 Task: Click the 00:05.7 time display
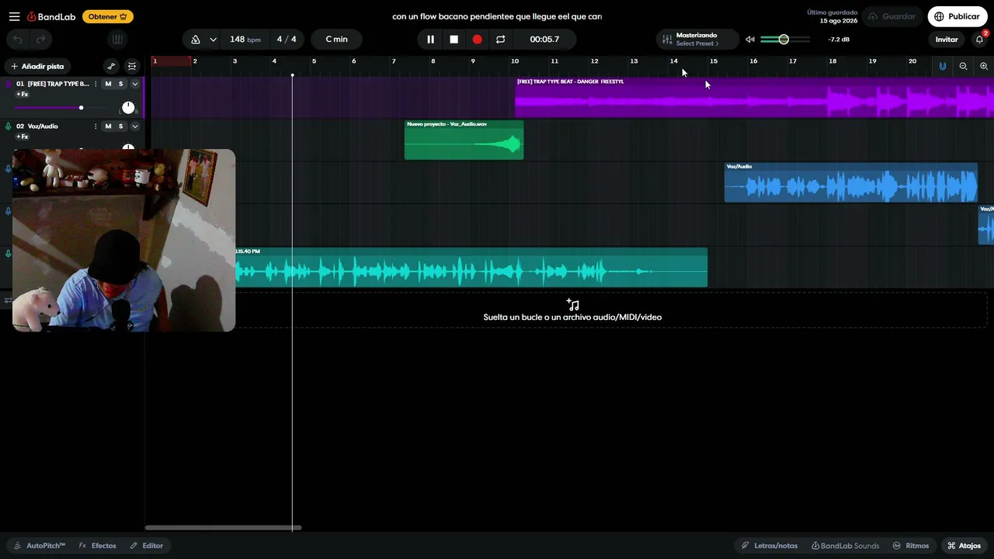[x=544, y=40]
